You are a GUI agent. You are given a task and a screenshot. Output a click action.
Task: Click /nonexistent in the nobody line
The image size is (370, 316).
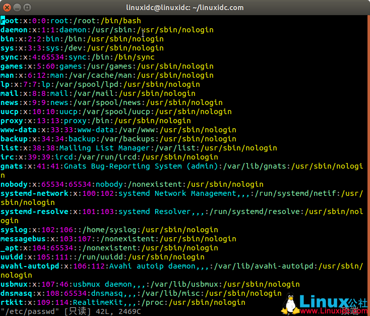tap(155, 185)
